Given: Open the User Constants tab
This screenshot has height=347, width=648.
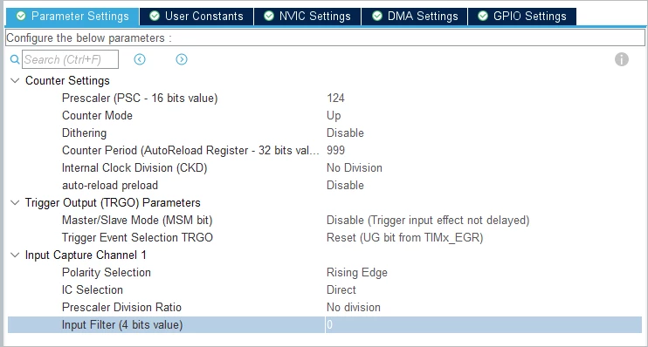Looking at the screenshot, I should click(196, 16).
